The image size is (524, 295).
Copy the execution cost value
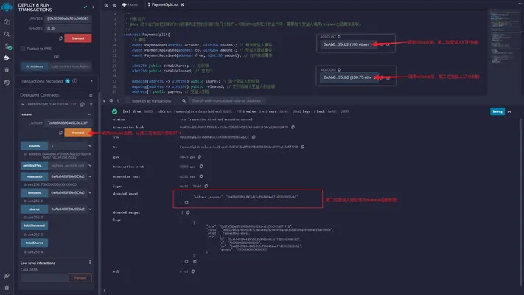pyautogui.click(x=201, y=176)
